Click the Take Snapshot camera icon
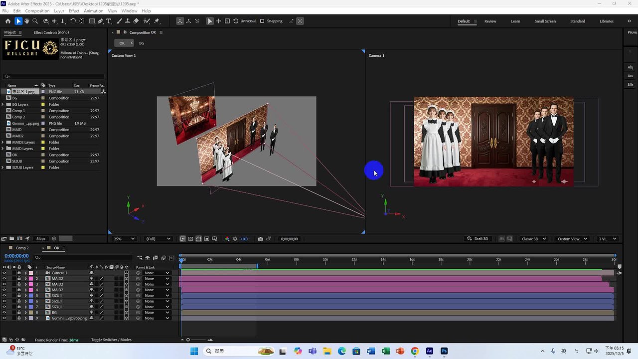Viewport: 638px width, 359px height. coord(260,239)
